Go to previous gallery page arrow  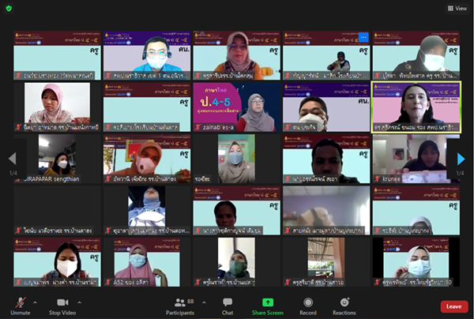(x=12, y=159)
